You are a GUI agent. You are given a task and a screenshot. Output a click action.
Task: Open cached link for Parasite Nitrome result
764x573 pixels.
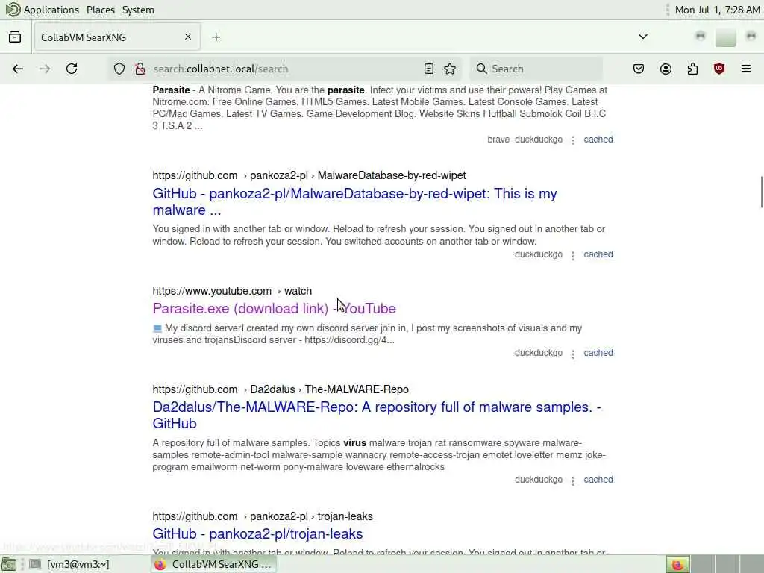598,140
